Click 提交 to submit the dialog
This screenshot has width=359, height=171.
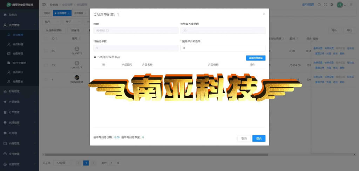[259, 139]
